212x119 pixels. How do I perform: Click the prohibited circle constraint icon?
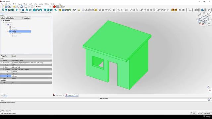(x=196, y=10)
